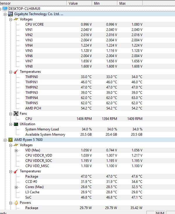Click the Ryzen Voltages lightning icon
Screen dimensions: 175x214
click(x=16, y=145)
